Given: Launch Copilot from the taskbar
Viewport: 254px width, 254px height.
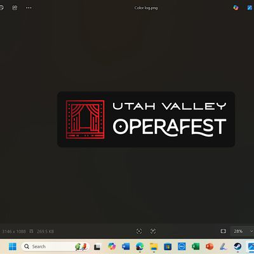Looking at the screenshot, I should 112,246.
